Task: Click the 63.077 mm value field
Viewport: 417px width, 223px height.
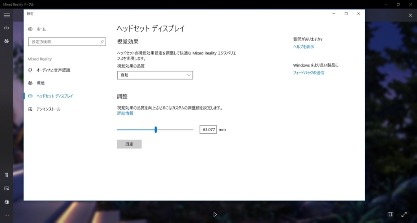Action: coord(208,130)
